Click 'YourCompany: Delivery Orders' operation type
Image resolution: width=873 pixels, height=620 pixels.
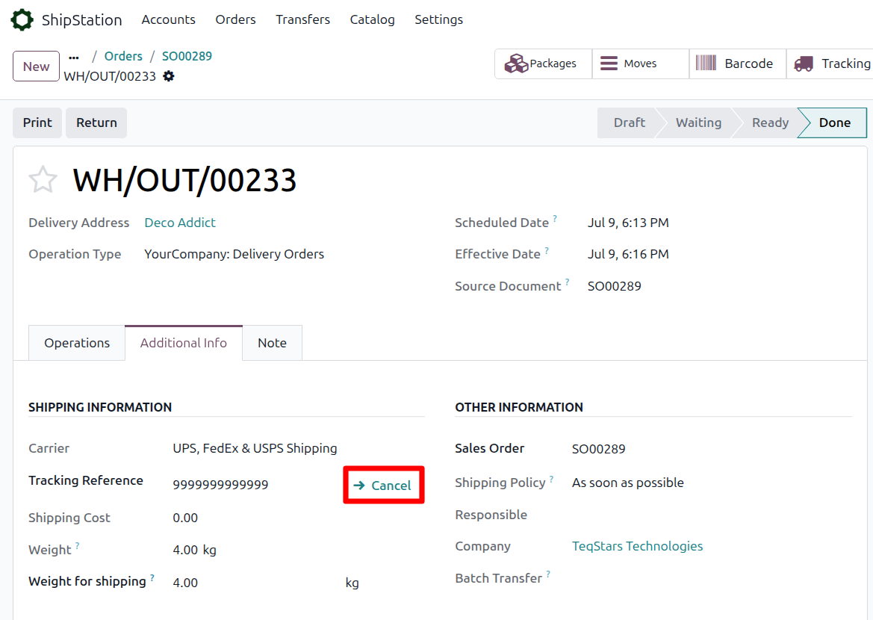234,254
